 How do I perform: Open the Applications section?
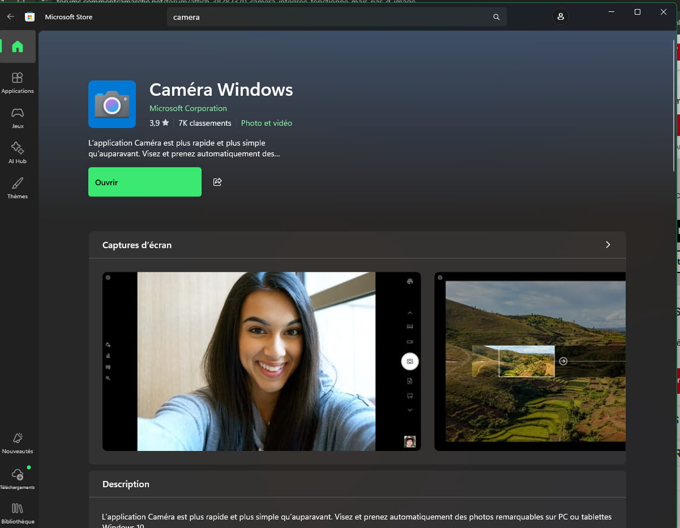[18, 82]
